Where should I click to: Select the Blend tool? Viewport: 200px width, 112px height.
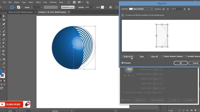click(4, 55)
